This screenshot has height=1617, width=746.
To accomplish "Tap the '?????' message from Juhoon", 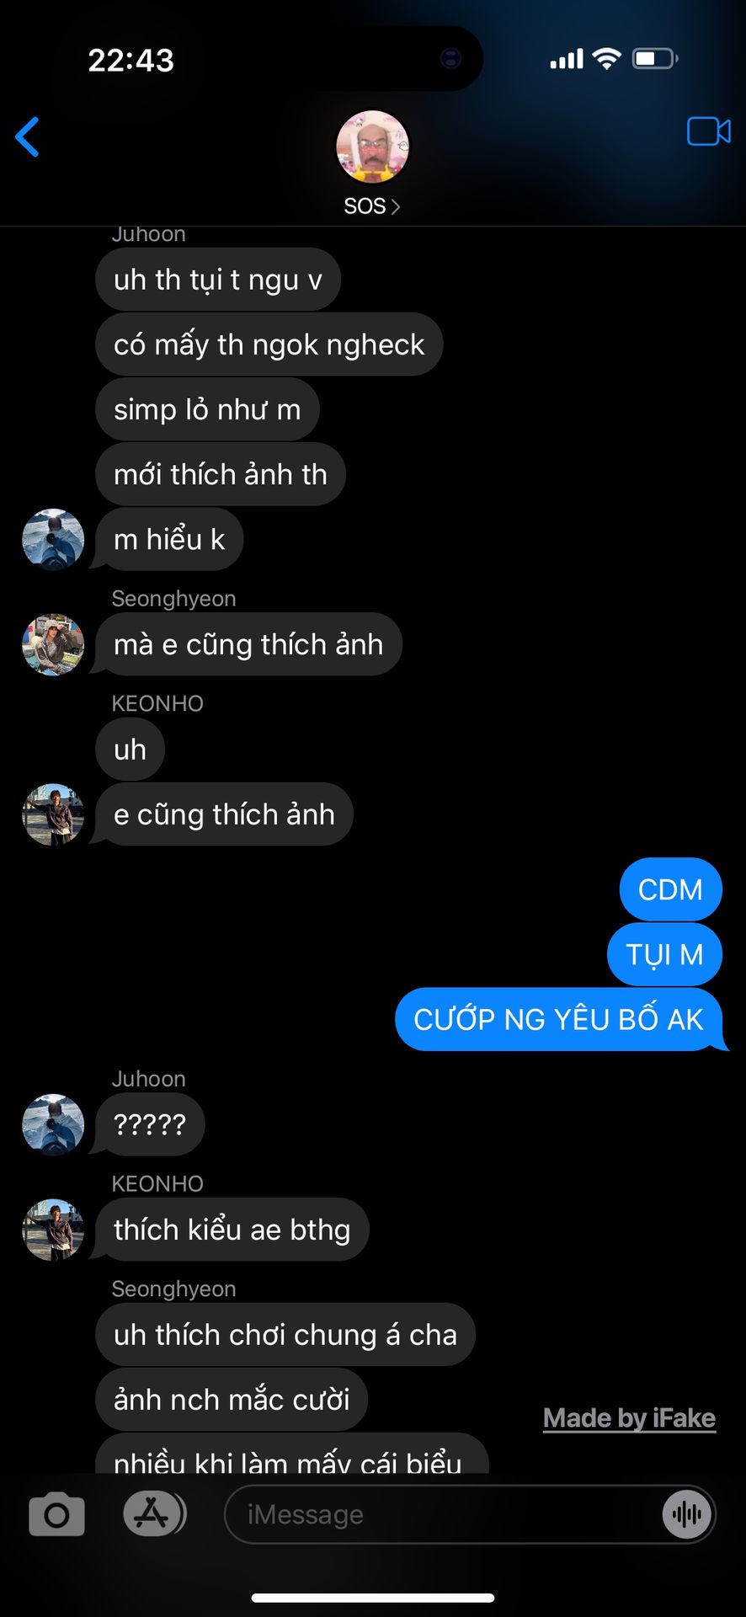I will click(150, 1124).
